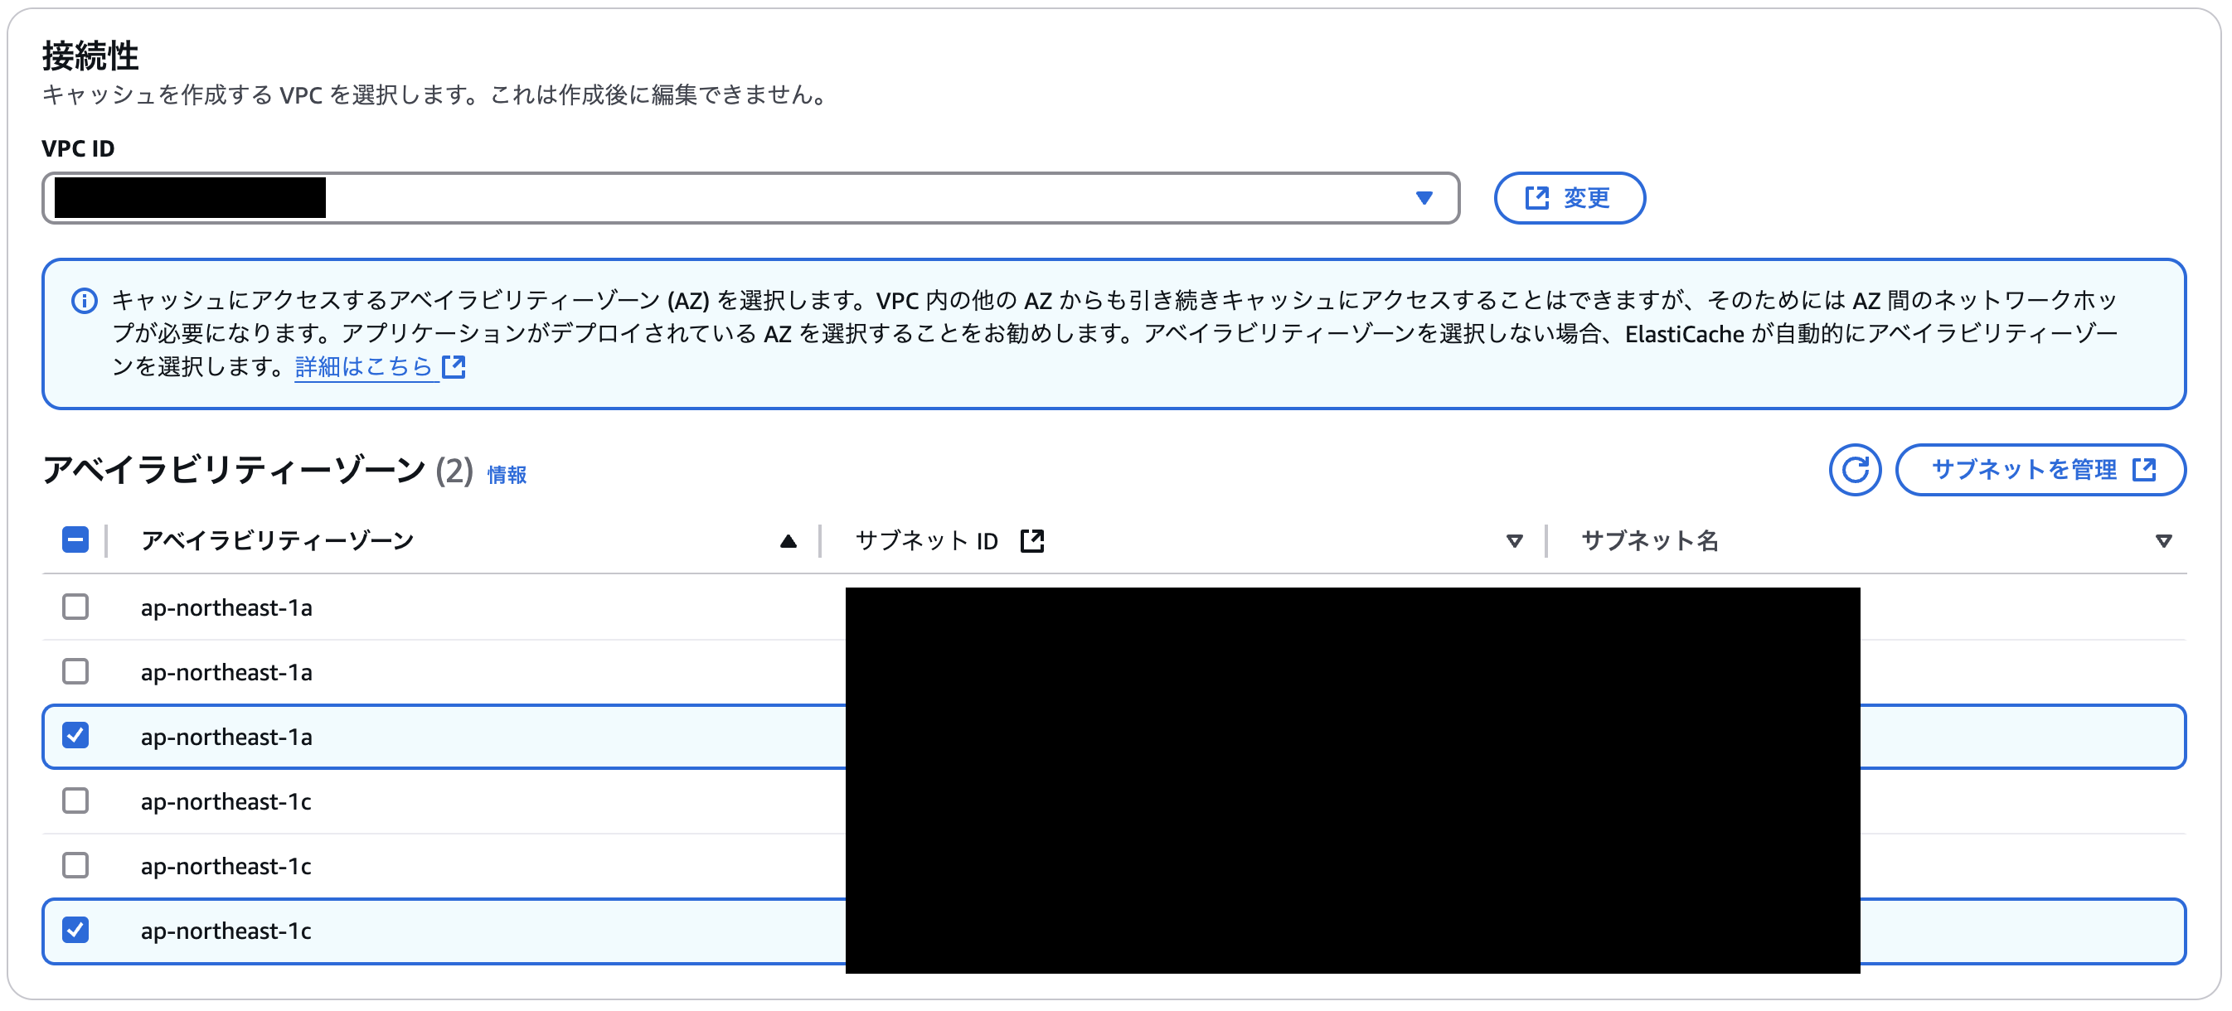Open the external link icon beside サブネット ID header
The height and width of the screenshot is (1011, 2232).
pyautogui.click(x=1034, y=539)
